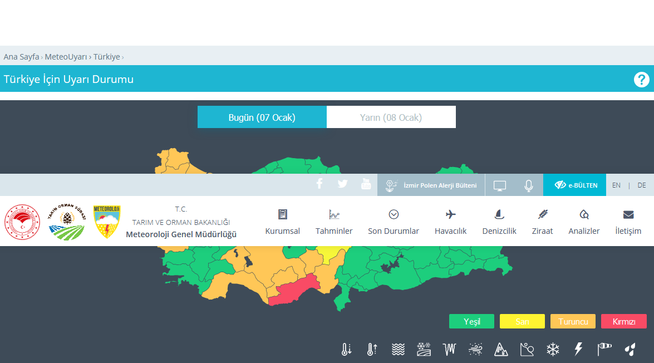
Task: Open the Analizler menu
Action: click(x=584, y=222)
